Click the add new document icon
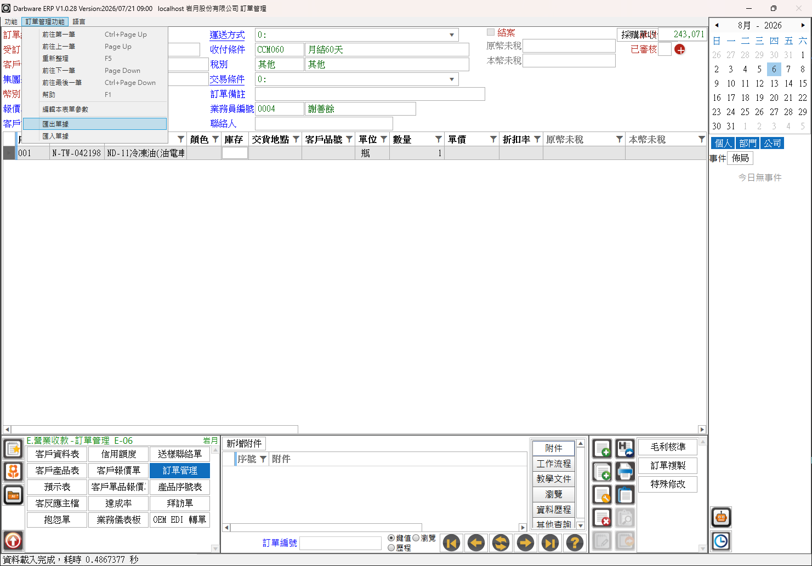The height and width of the screenshot is (566, 812). [602, 449]
